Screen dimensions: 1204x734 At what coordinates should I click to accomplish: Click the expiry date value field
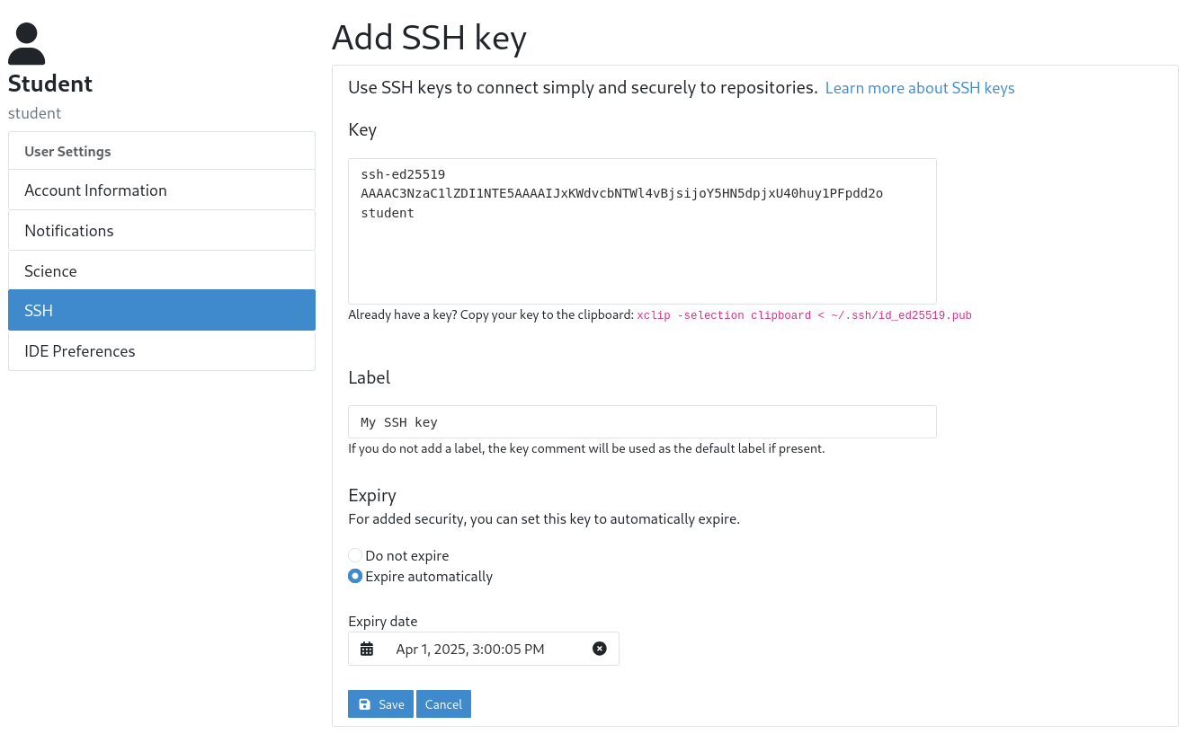(469, 648)
